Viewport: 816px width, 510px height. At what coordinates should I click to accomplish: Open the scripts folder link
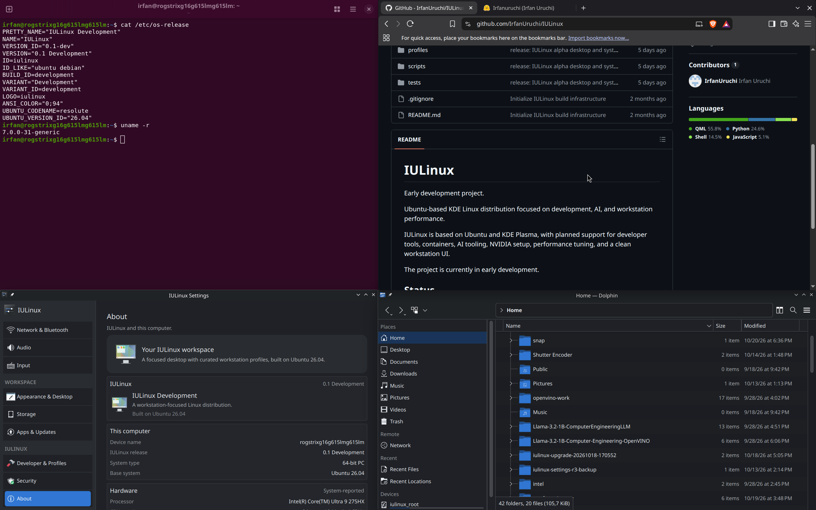[x=416, y=66]
